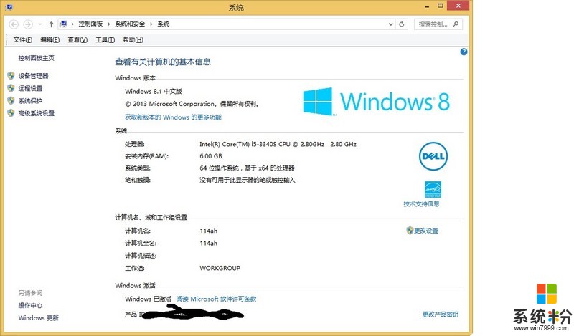574x336 pixels.
Task: Click the Dell logo
Action: click(433, 156)
